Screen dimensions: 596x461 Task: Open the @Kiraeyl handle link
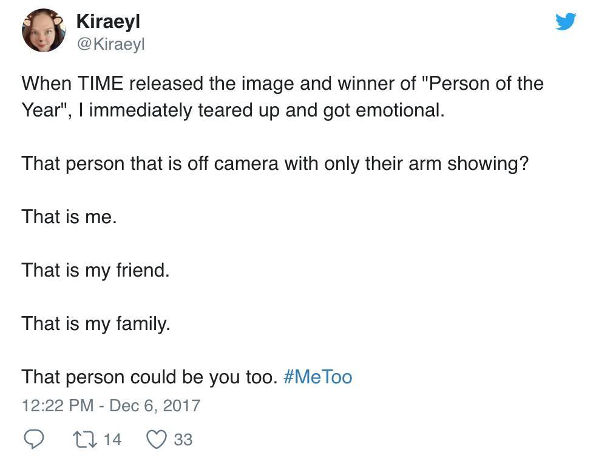tap(110, 44)
